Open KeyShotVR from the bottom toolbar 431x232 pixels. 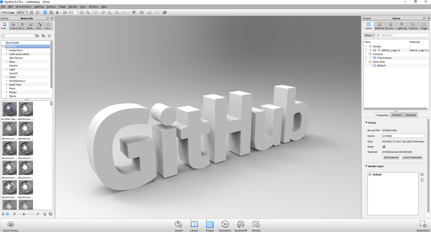[240, 225]
